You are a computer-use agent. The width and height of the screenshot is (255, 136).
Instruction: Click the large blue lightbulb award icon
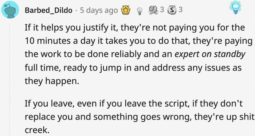(235, 8)
